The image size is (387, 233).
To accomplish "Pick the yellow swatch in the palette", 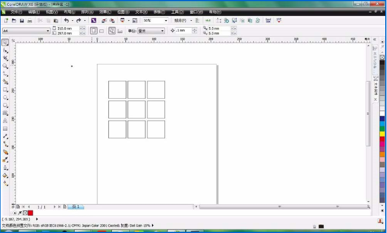I will pyautogui.click(x=382, y=134).
